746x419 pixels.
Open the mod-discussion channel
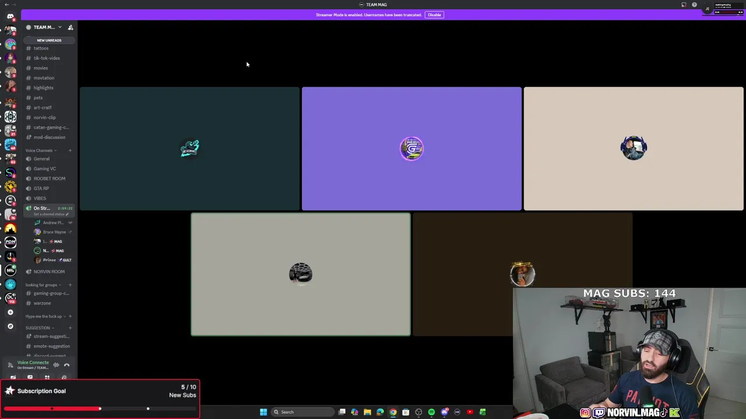49,137
